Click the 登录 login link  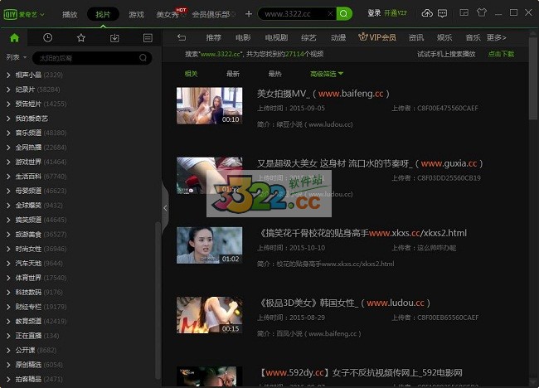pos(374,13)
